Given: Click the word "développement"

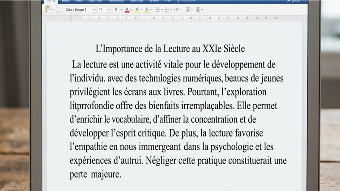Looking at the screenshot, I should pyautogui.click(x=238, y=65).
